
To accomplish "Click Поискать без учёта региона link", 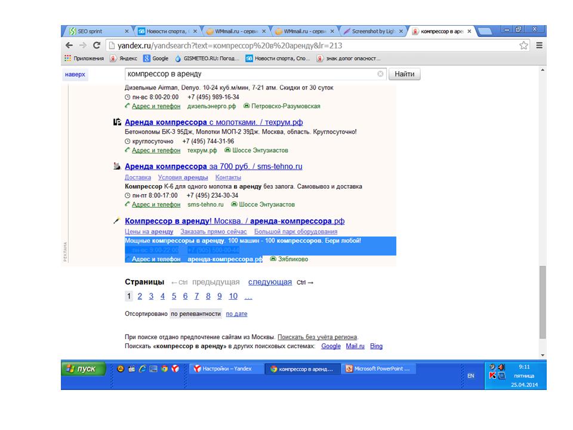I will coord(317,337).
